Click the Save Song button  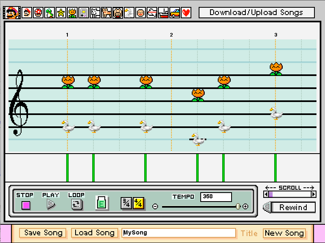pyautogui.click(x=43, y=233)
